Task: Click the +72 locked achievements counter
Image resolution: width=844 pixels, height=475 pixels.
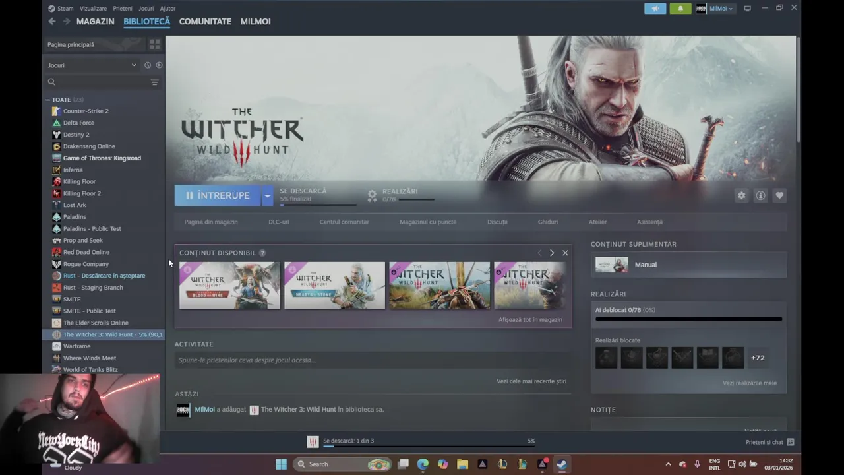Action: coord(758,358)
